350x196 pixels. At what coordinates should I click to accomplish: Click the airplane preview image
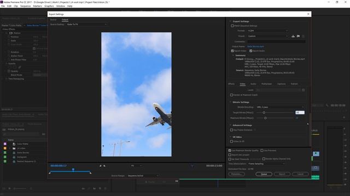[x=136, y=94]
